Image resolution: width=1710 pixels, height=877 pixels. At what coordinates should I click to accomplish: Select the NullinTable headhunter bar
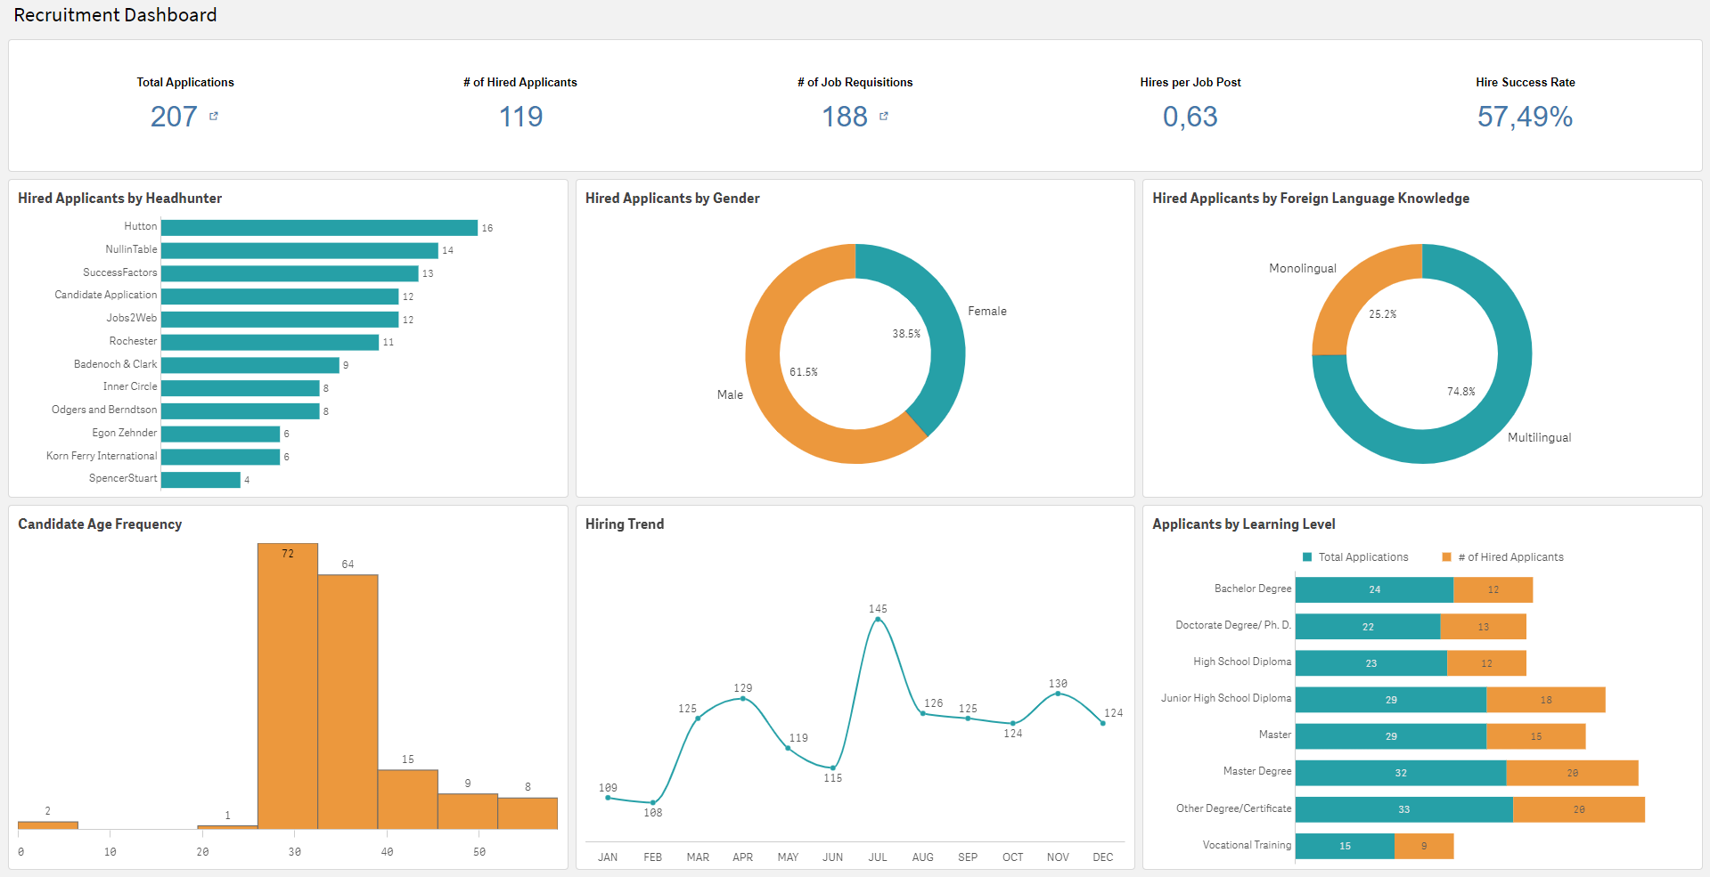(299, 251)
